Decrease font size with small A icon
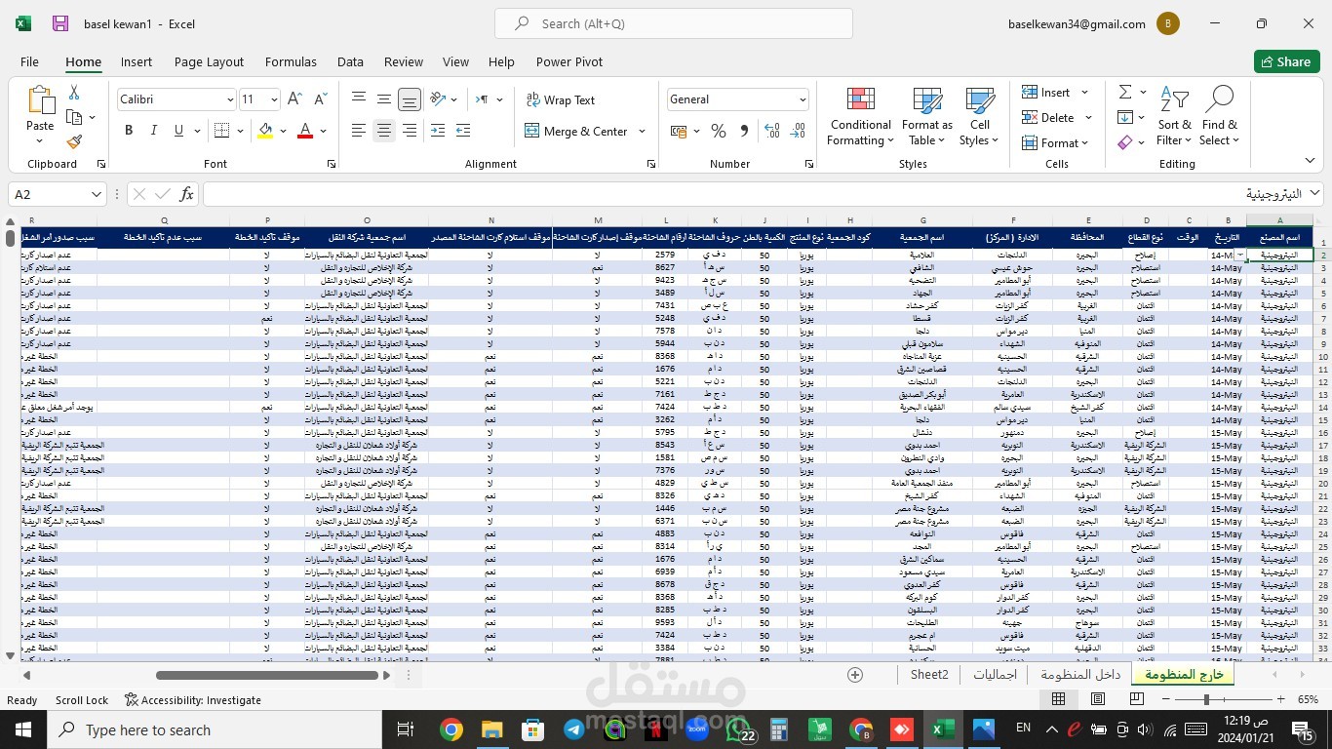This screenshot has width=1332, height=749. (321, 99)
